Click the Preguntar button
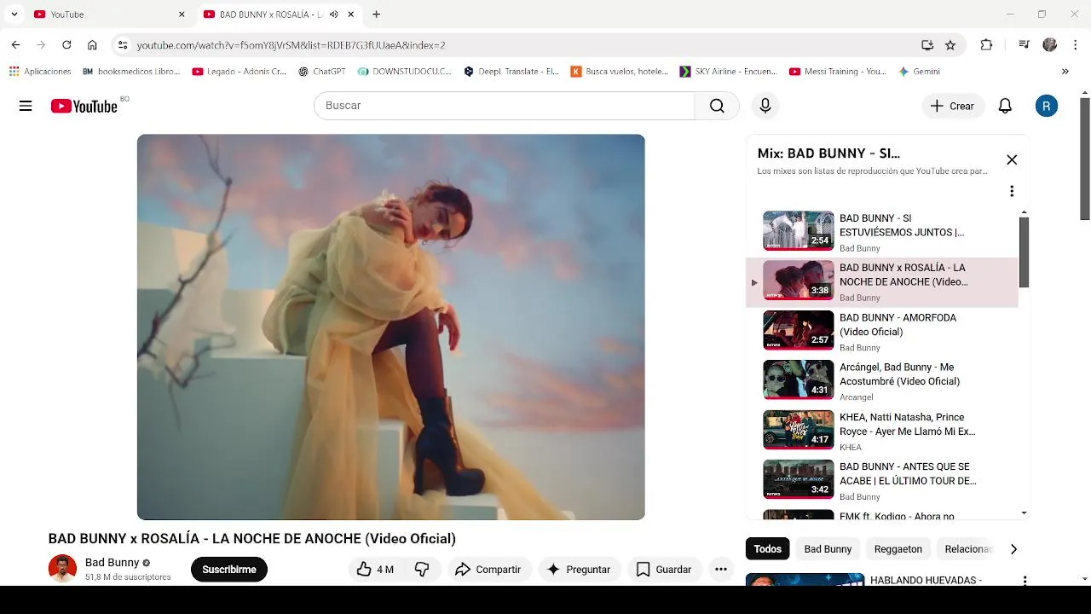Viewport: 1091px width, 614px height. [x=579, y=570]
